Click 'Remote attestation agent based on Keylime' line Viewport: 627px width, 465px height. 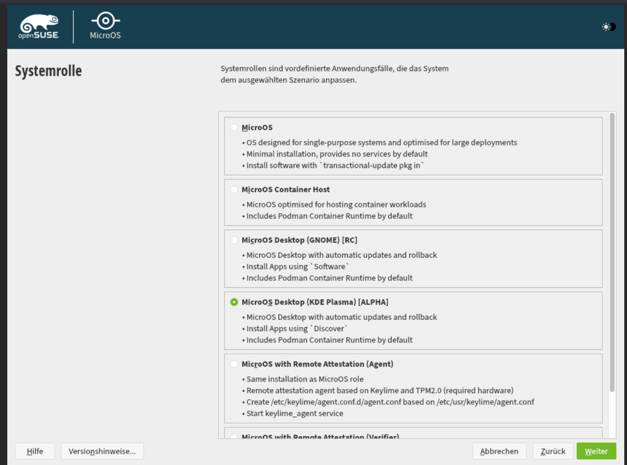point(380,390)
